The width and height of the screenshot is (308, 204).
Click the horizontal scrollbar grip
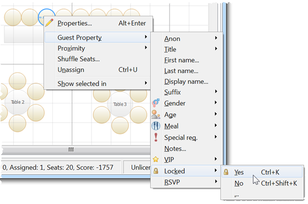[x=71, y=150]
